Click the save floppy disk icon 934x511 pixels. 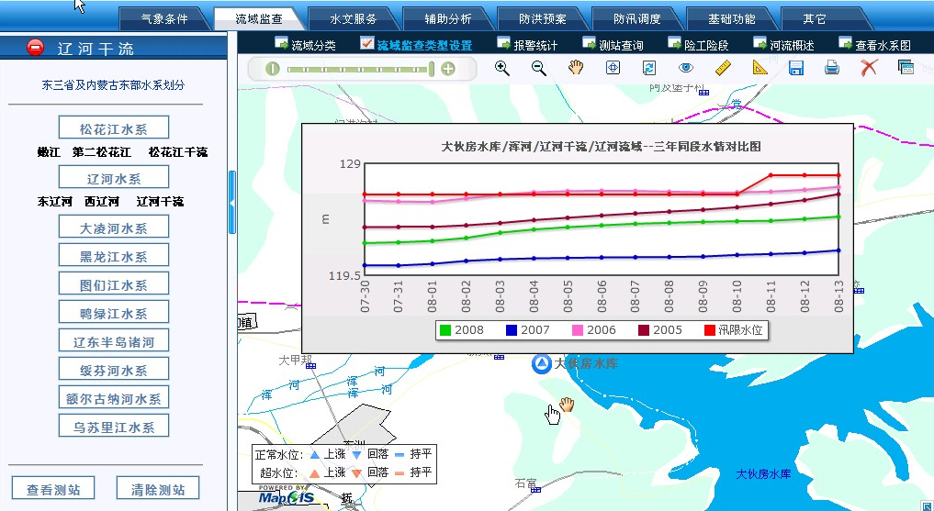point(796,68)
